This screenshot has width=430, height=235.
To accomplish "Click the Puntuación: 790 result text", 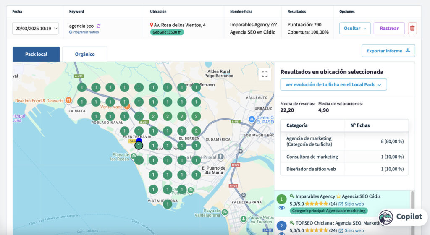I will tap(304, 25).
